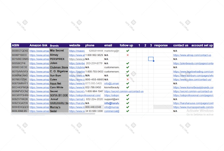224x151 pixels.
Task: Click Aqua Net's green follow-up checkmark
Action: tap(128, 83)
